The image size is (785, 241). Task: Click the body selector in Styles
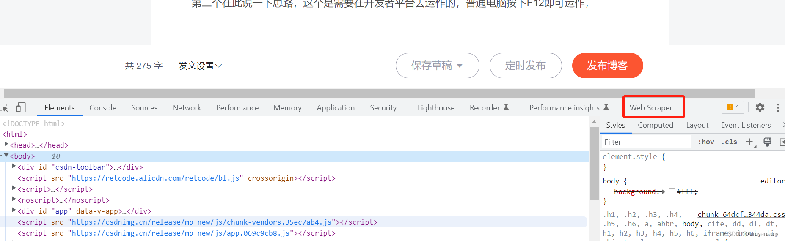click(x=611, y=181)
